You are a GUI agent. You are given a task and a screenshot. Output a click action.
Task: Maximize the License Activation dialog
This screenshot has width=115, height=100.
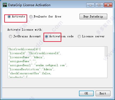coord(99,5)
